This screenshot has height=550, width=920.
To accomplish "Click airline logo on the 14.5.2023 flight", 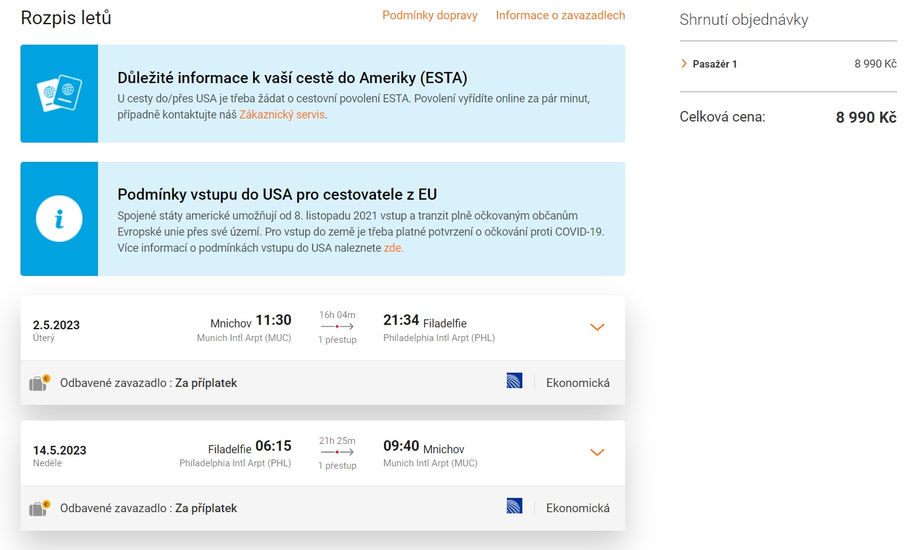I will tap(514, 506).
